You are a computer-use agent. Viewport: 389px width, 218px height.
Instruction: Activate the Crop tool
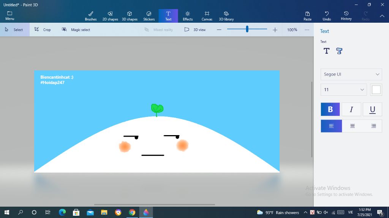coord(43,30)
